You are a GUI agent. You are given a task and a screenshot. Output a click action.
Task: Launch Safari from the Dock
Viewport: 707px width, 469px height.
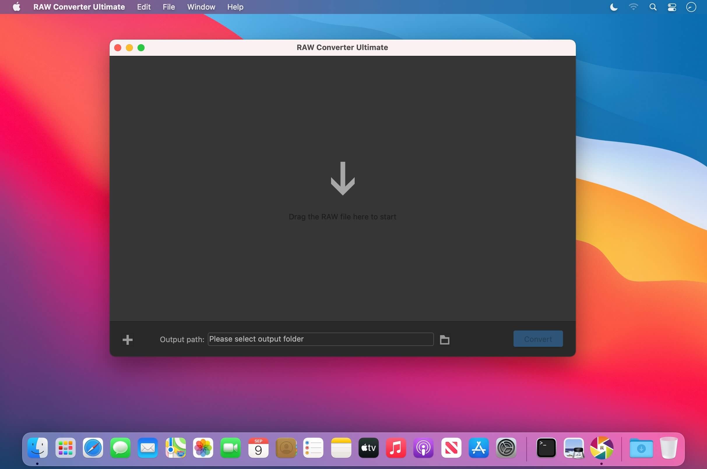coord(93,448)
